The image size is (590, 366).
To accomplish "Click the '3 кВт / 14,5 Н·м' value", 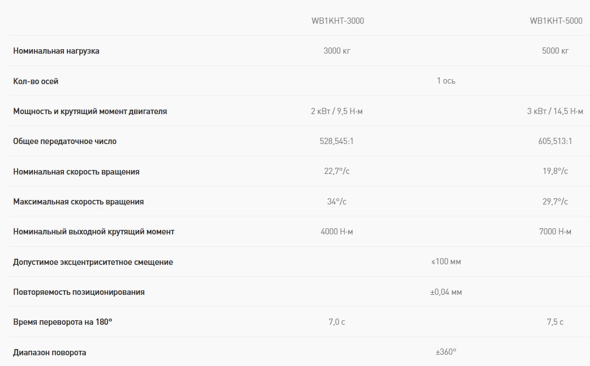I will click(x=555, y=111).
